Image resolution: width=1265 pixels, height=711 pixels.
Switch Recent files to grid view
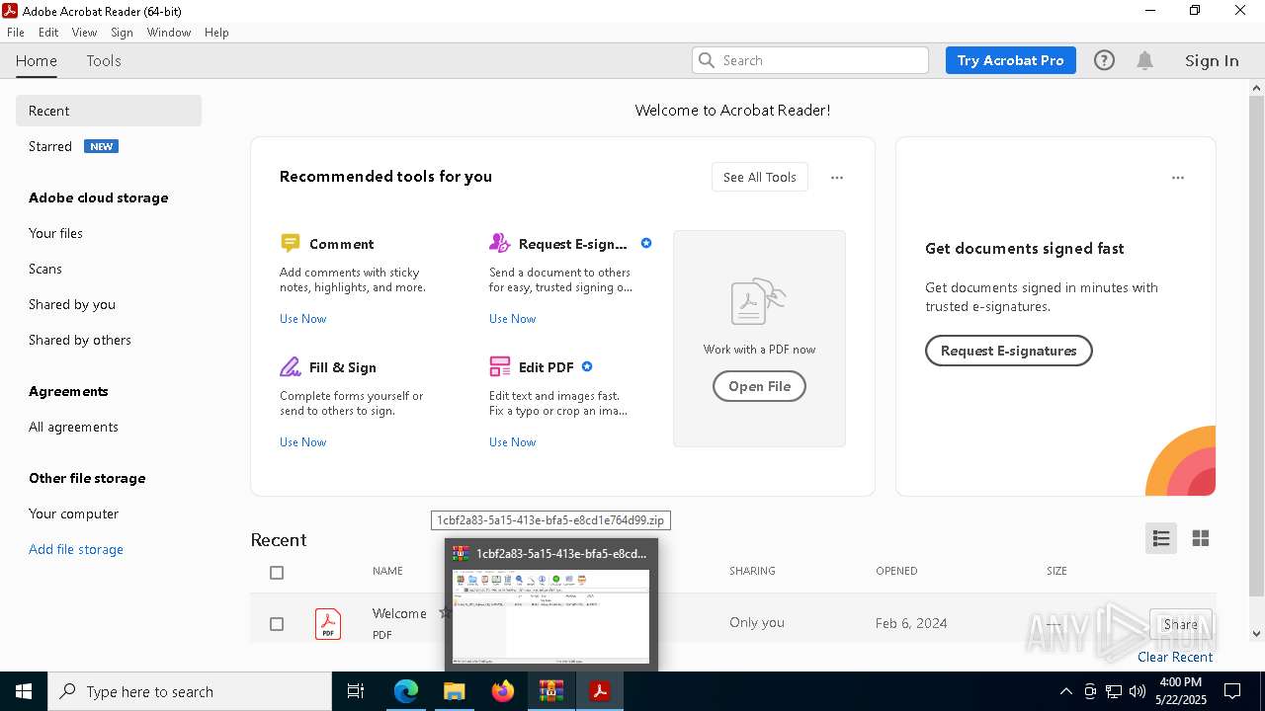point(1201,538)
